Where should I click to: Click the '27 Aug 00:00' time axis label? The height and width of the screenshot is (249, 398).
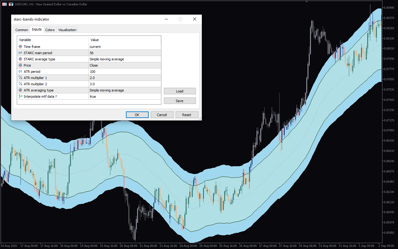[268, 246]
